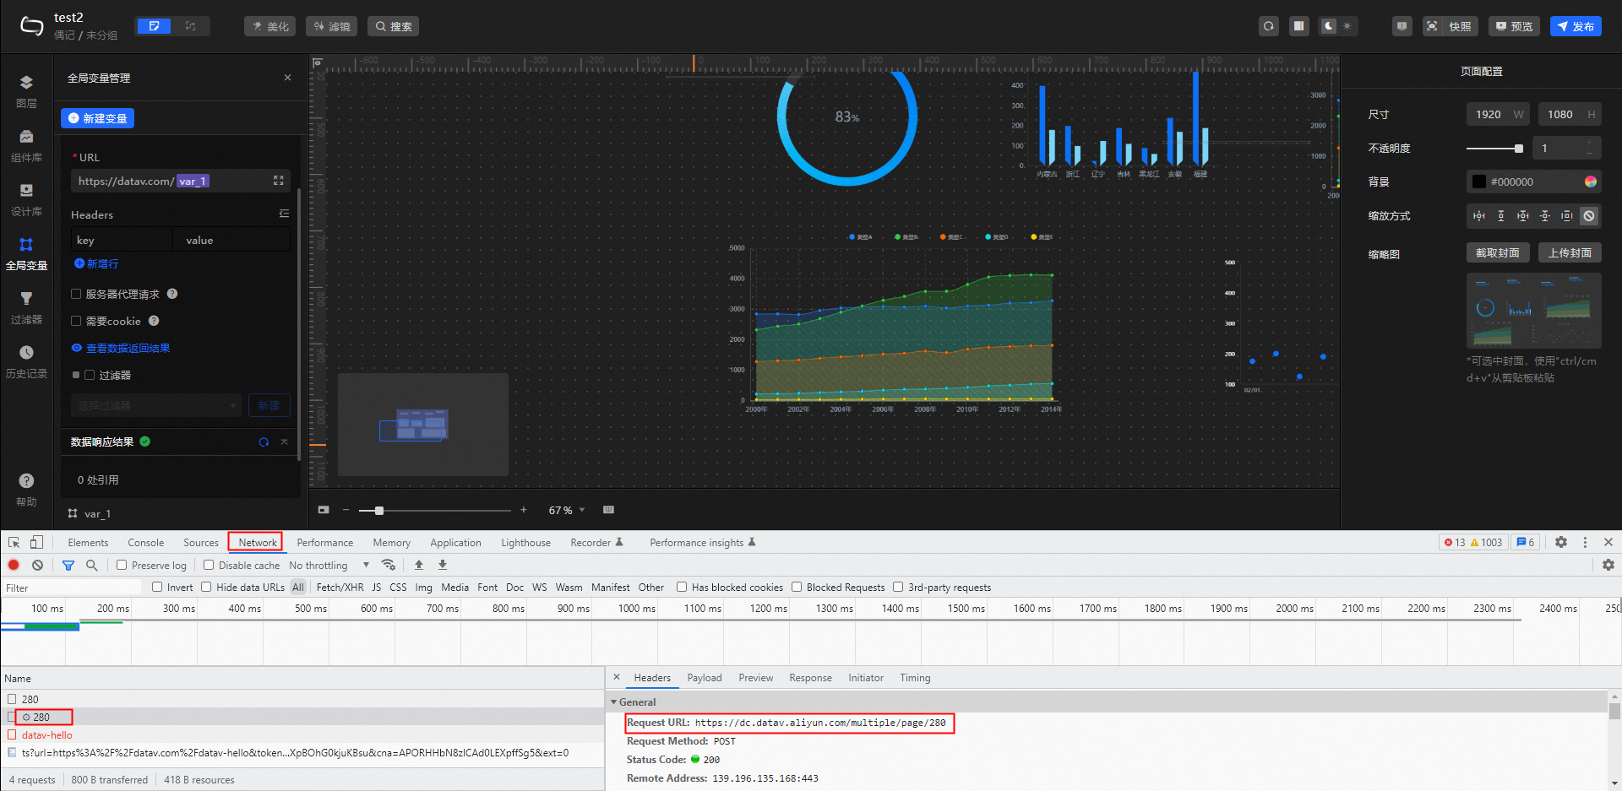Check the Preserve log checkbox
The height and width of the screenshot is (791, 1622).
click(122, 566)
